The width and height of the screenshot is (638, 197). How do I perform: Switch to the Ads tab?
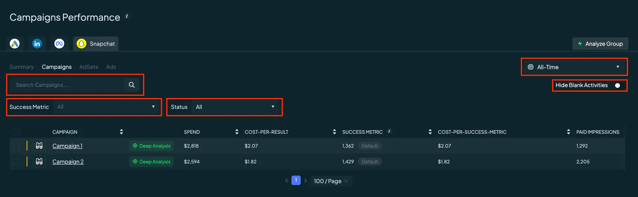coord(111,67)
